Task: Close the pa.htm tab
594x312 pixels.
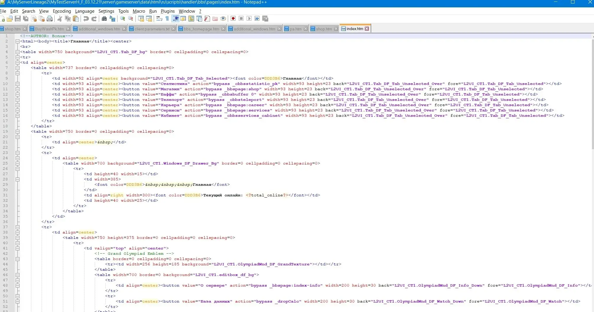Action: coord(306,29)
